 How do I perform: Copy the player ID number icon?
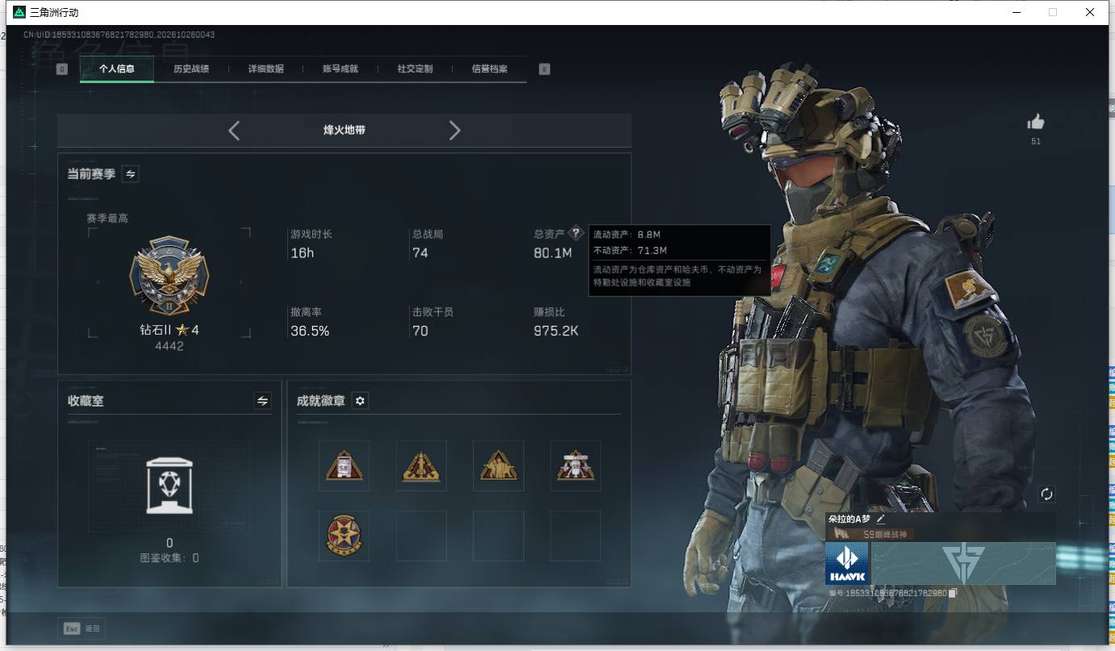[x=953, y=593]
